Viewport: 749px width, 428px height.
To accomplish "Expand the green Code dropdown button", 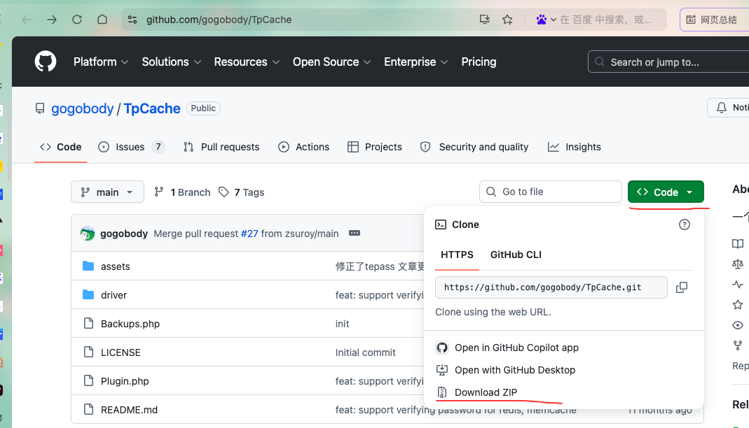I will point(666,192).
